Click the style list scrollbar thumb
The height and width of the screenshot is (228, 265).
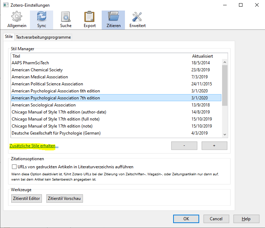[x=225, y=85]
